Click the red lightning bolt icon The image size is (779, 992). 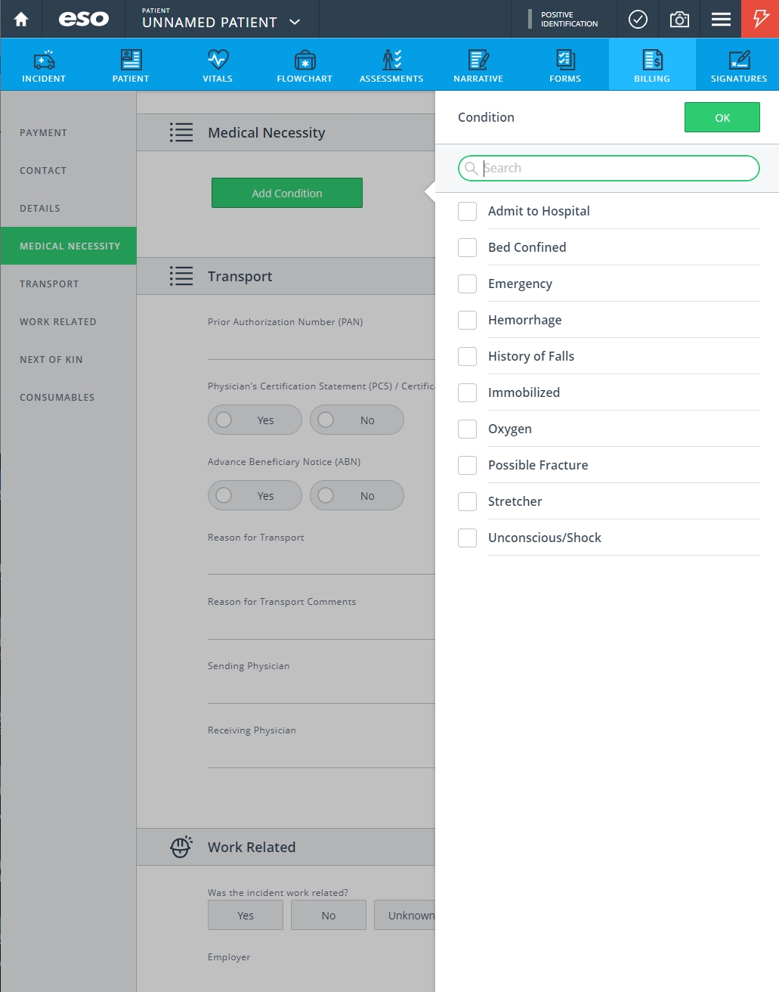760,19
